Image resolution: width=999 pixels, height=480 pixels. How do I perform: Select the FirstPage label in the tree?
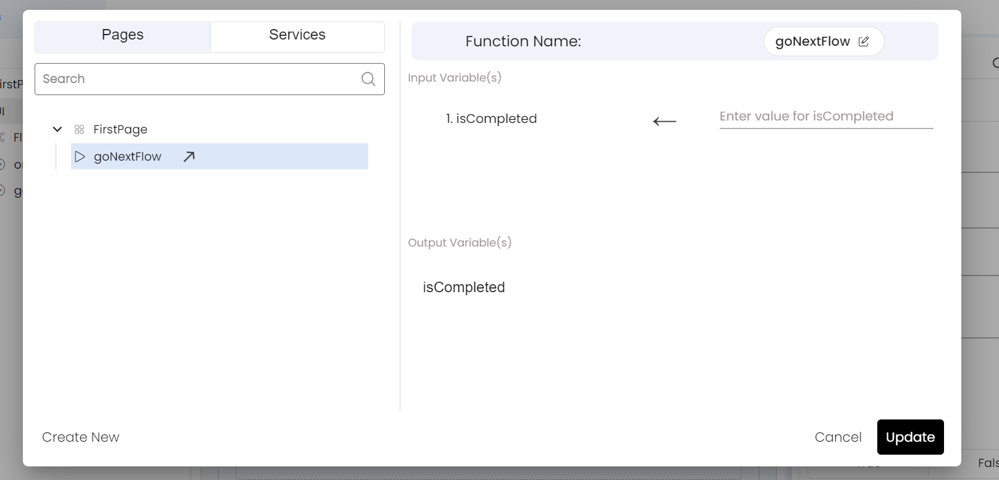click(120, 129)
